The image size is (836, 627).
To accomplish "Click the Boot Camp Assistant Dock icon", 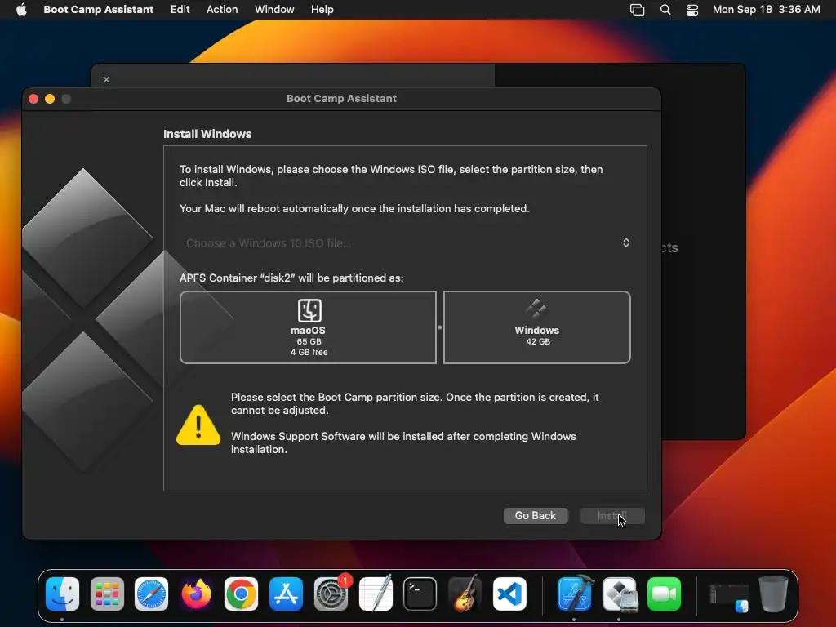I will [620, 594].
